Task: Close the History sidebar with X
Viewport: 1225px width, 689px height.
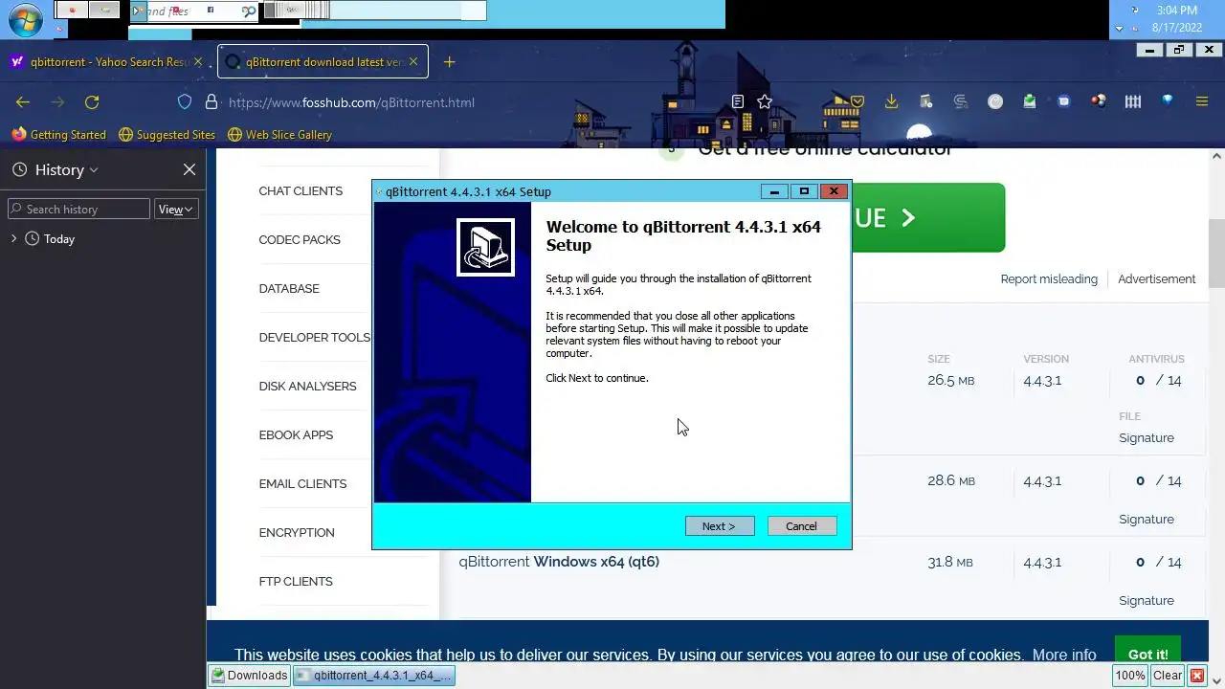Action: pos(189,169)
